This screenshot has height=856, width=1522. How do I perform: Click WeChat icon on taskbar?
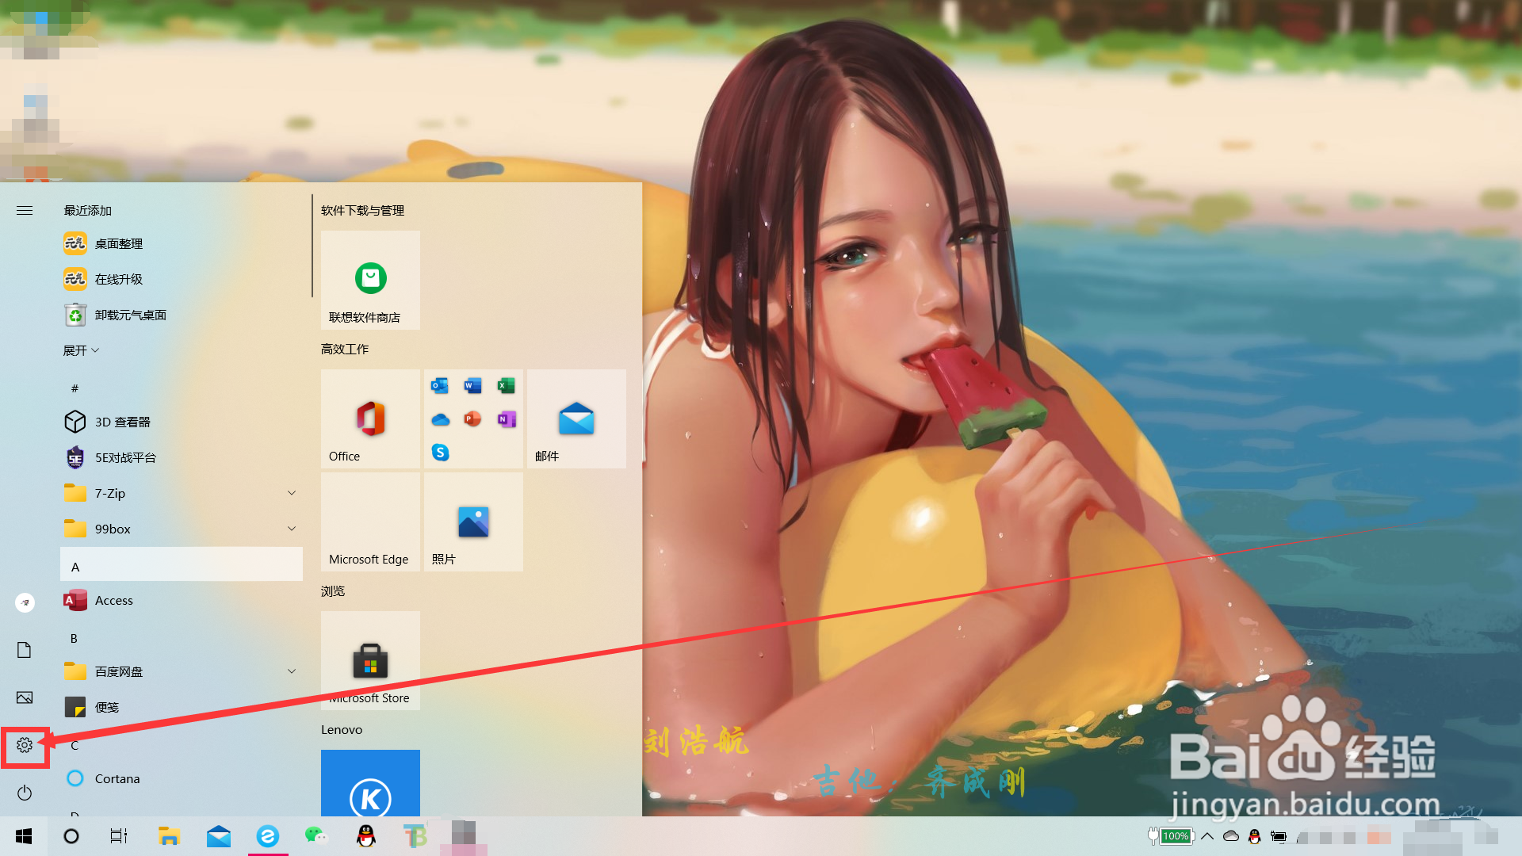click(316, 836)
